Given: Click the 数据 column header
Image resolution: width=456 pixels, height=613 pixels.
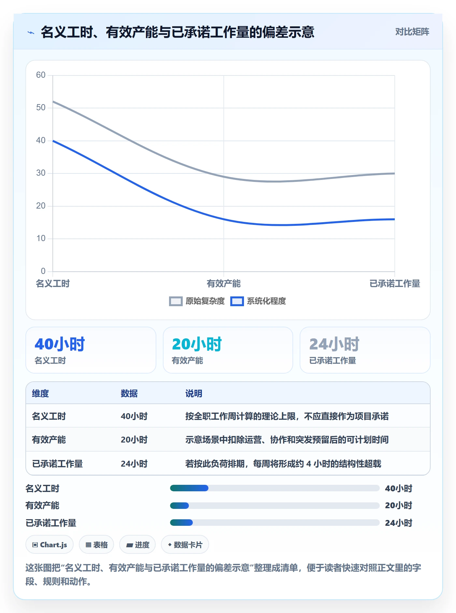Looking at the screenshot, I should [x=129, y=393].
